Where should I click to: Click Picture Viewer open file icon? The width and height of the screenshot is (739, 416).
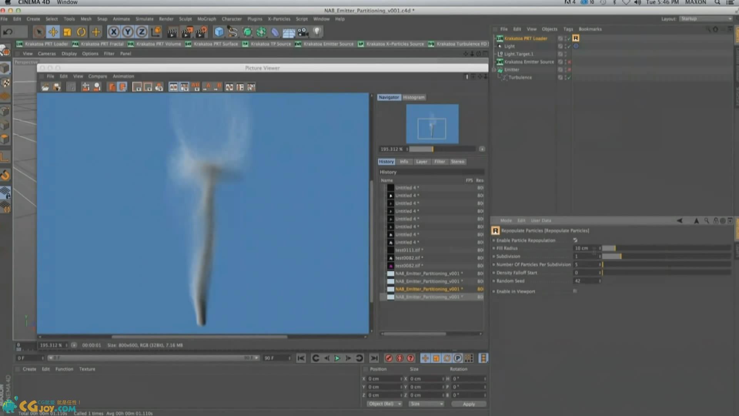(45, 87)
